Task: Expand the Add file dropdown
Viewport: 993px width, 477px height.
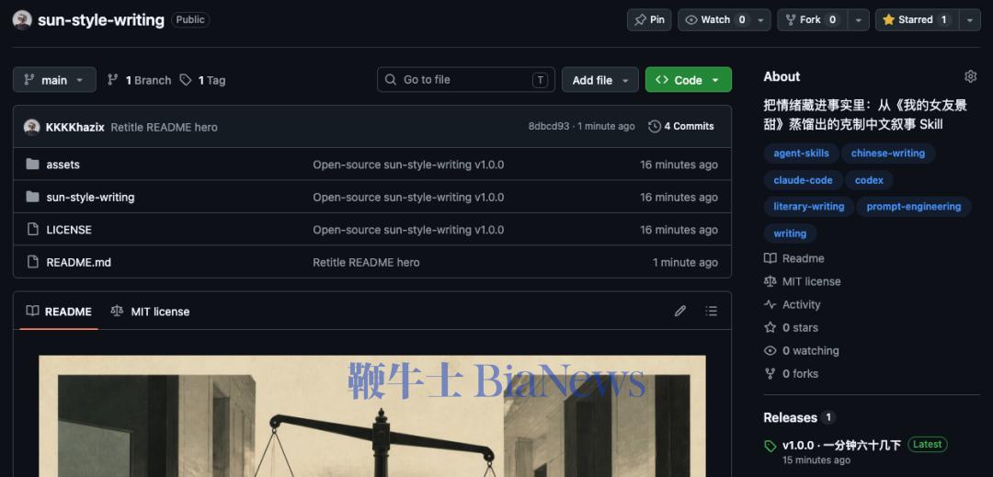Action: [x=599, y=80]
